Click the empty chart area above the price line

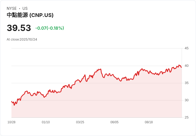(67, 58)
